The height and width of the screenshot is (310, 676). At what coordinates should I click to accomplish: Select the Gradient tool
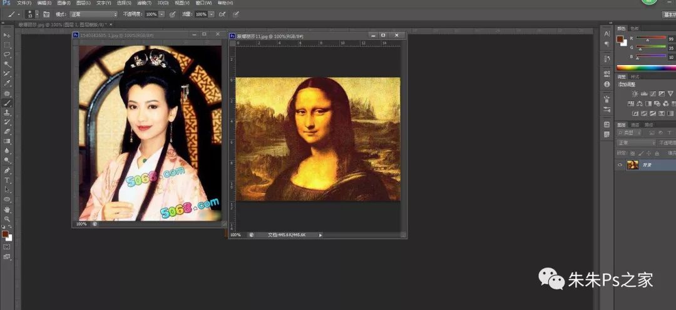[x=8, y=141]
